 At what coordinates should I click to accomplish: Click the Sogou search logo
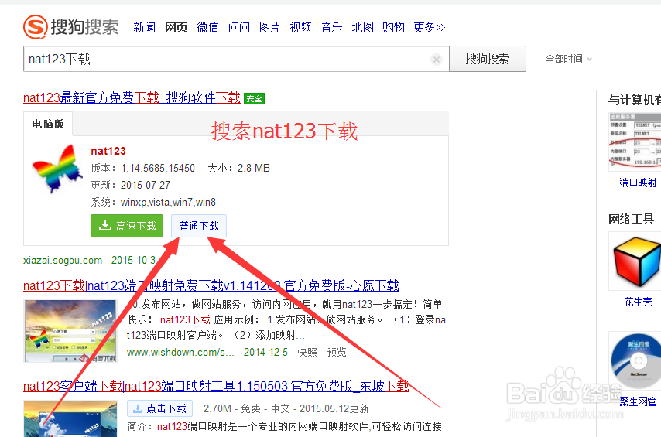[71, 27]
